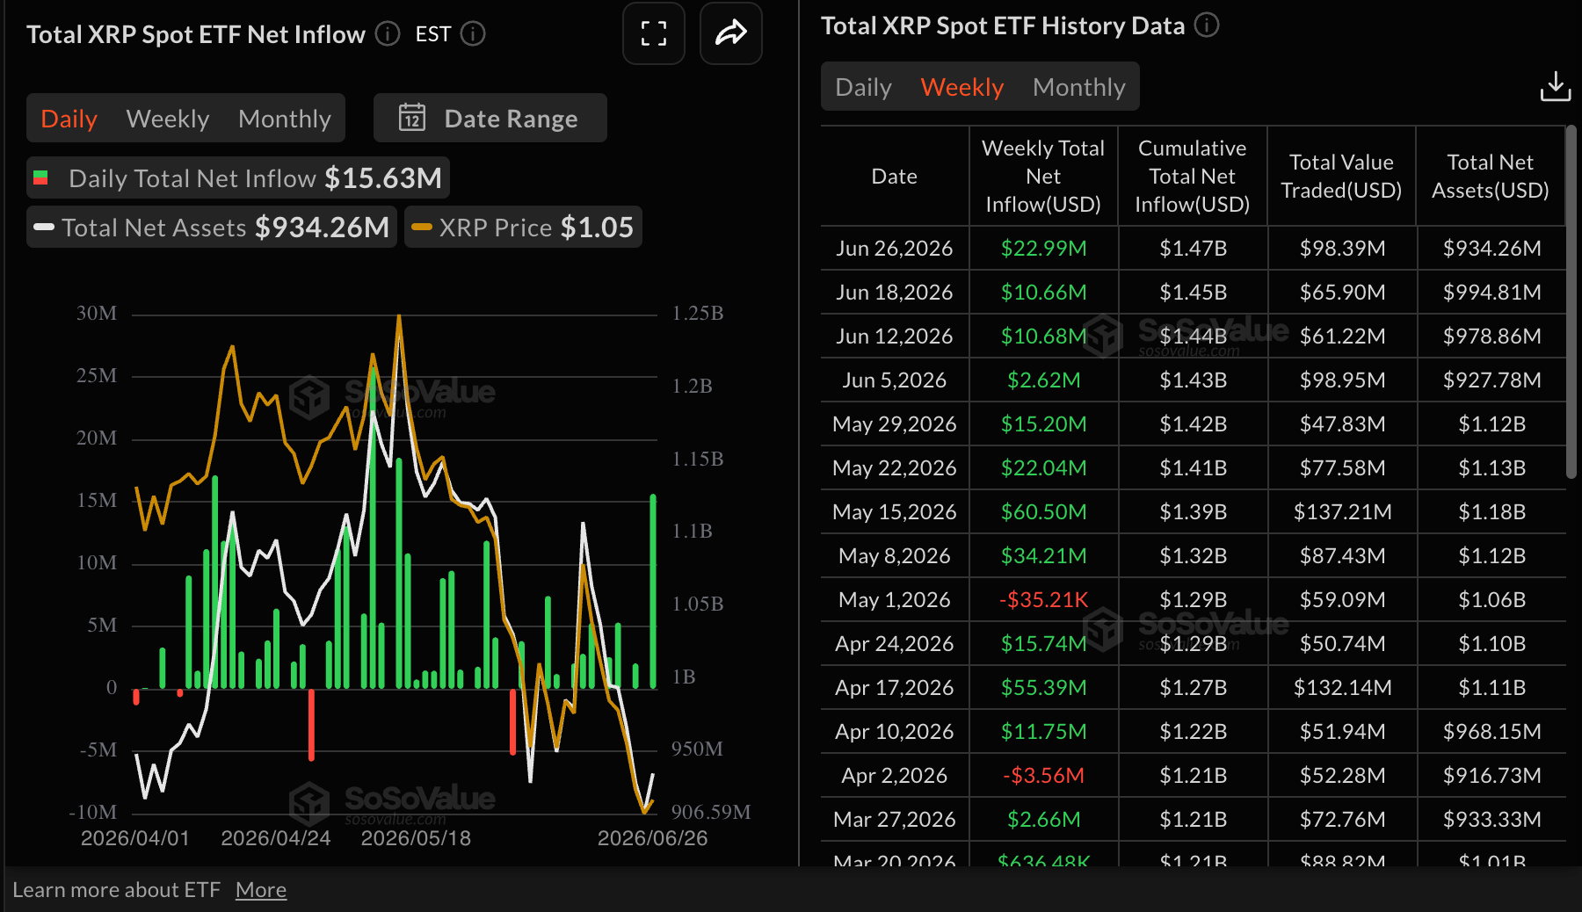1582x912 pixels.
Task: Click the $137.21M value traded cell
Action: point(1342,512)
